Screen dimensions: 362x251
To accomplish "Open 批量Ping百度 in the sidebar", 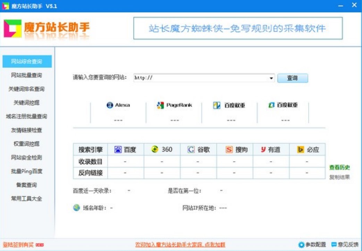I will point(26,171).
